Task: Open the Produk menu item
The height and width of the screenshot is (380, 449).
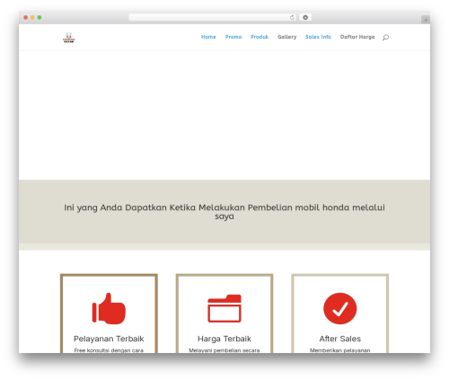Action: (x=260, y=37)
